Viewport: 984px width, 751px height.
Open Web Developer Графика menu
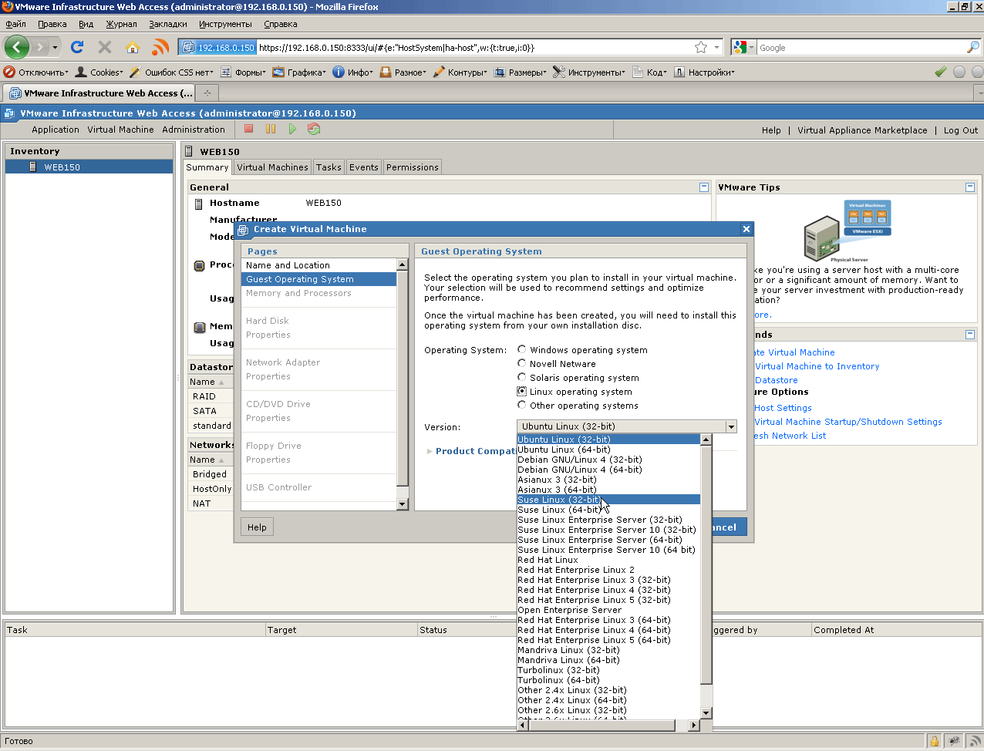(x=299, y=72)
